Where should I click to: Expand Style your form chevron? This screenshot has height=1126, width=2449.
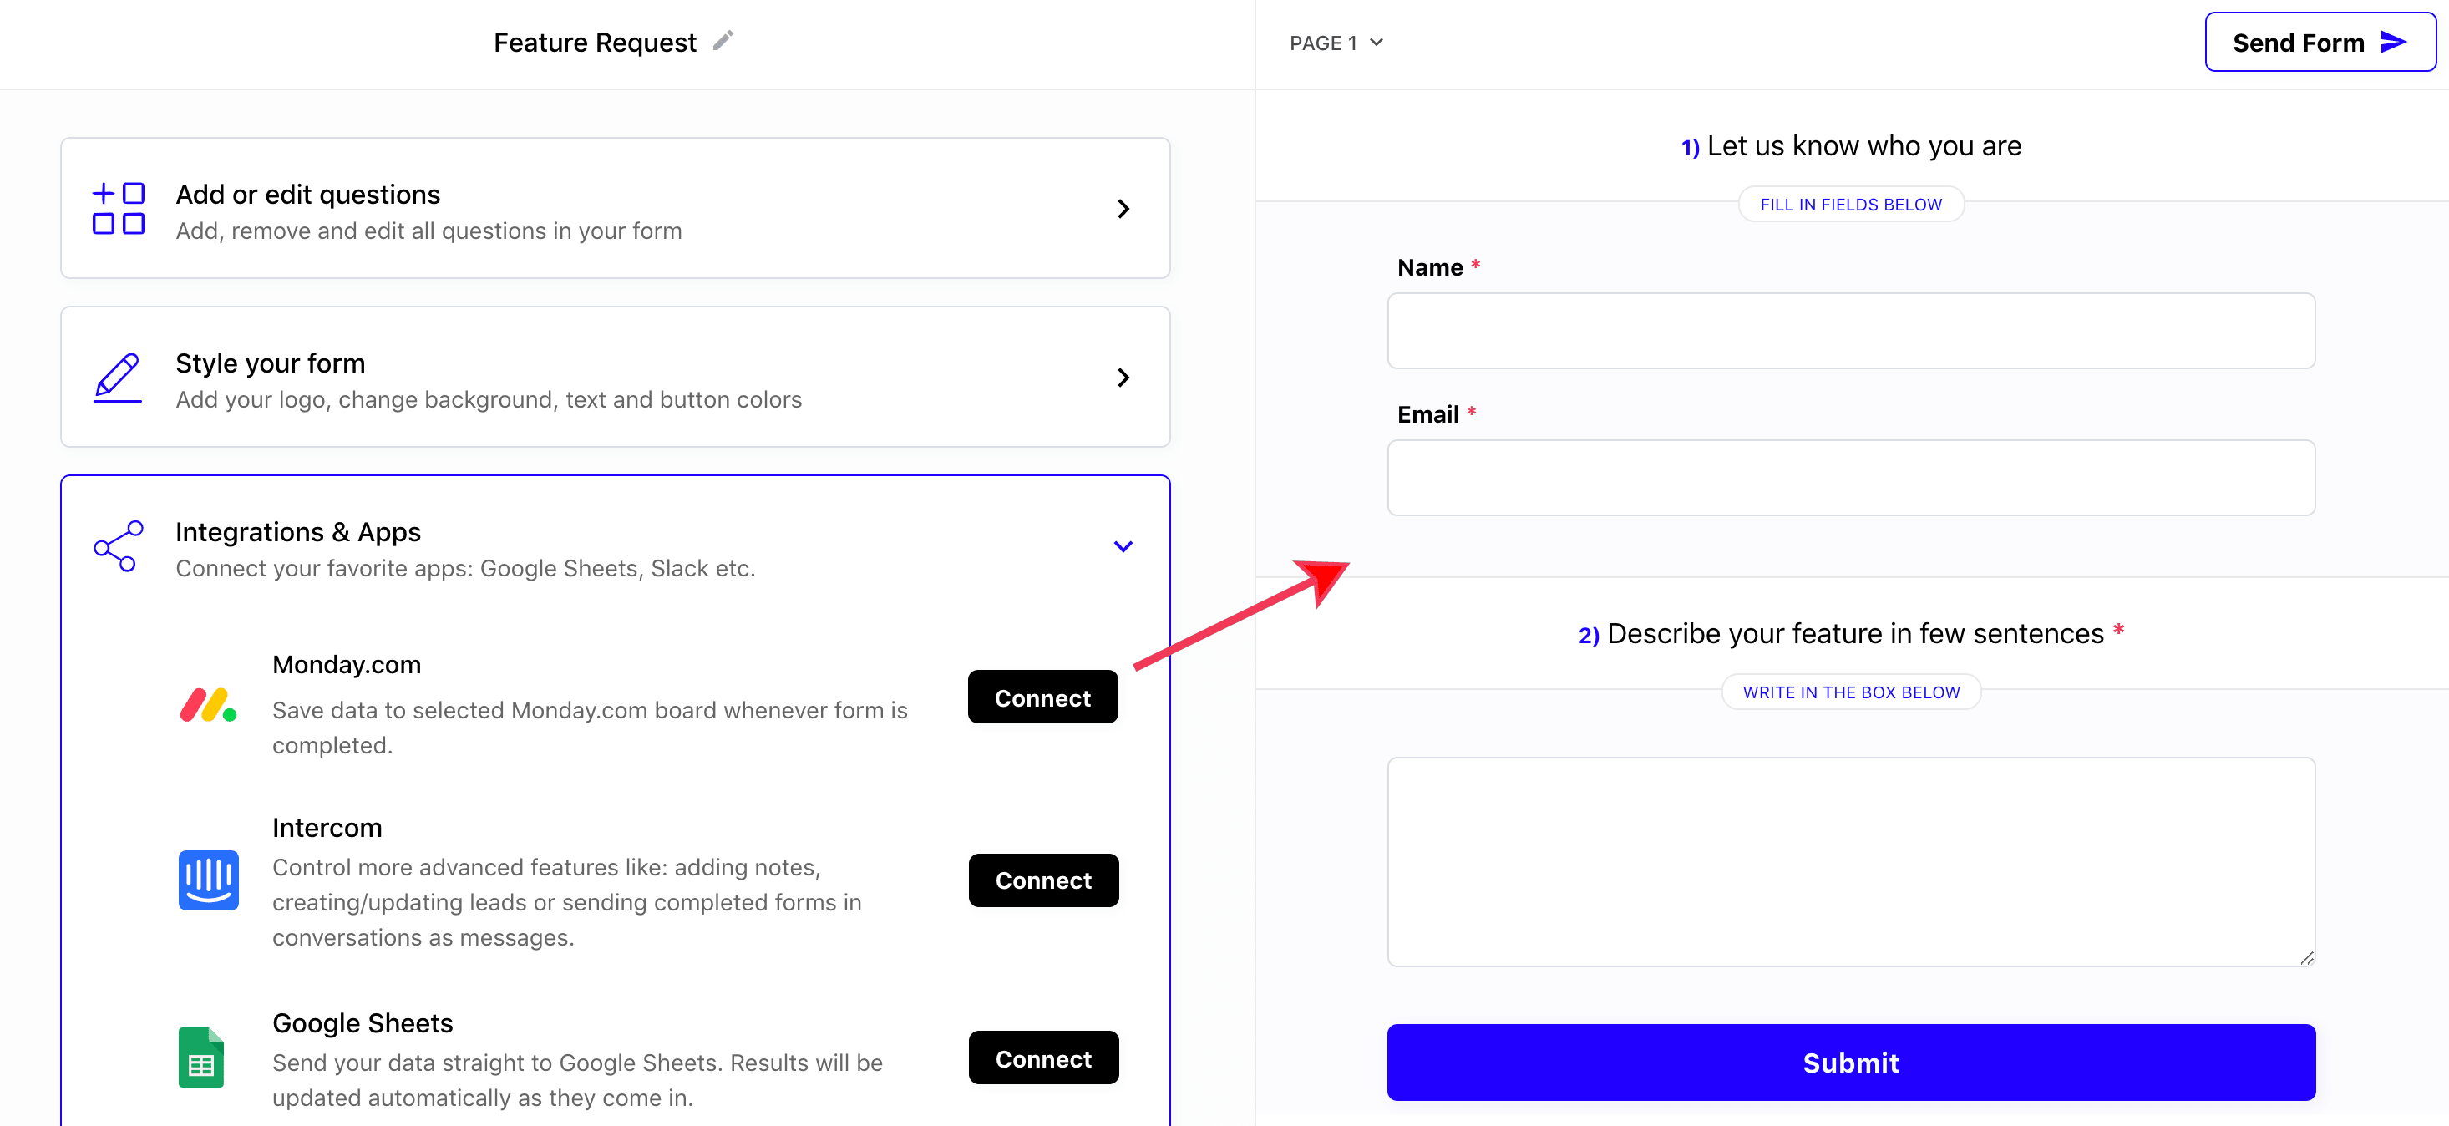click(x=1123, y=378)
